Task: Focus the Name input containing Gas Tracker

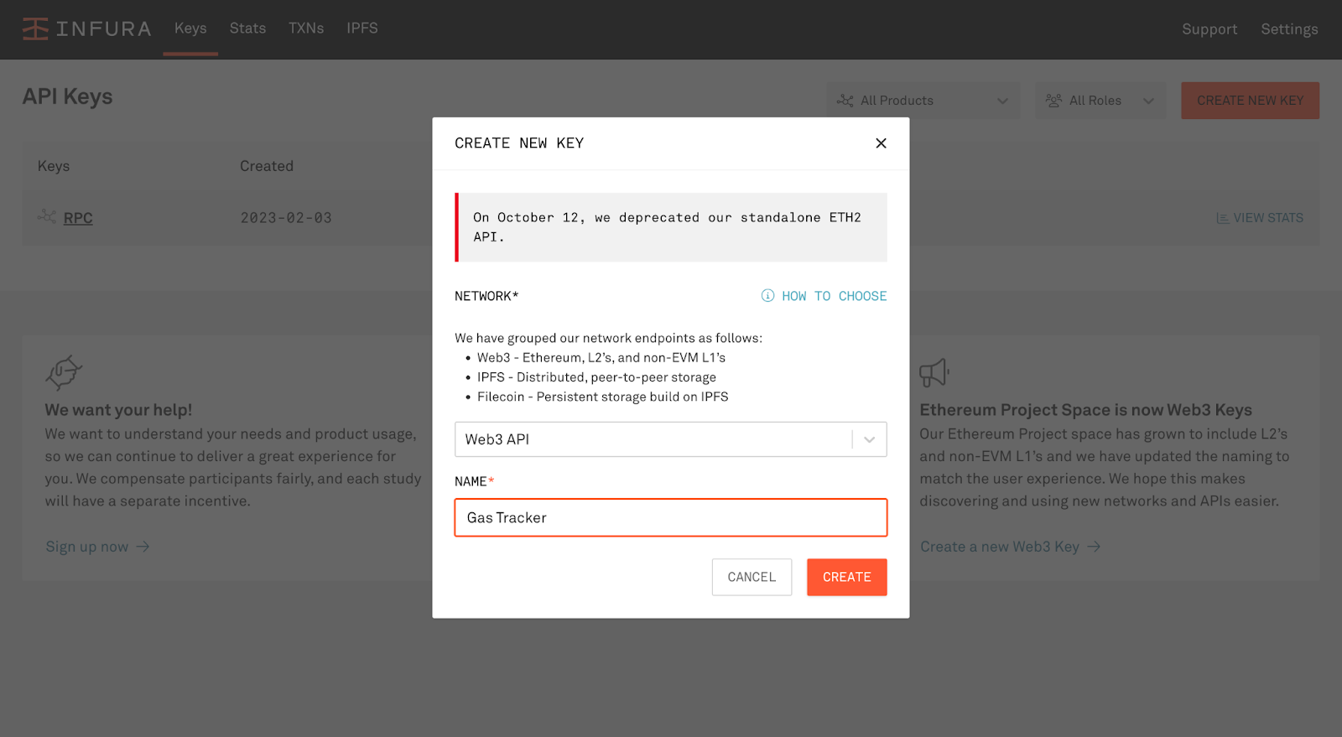Action: coord(670,517)
